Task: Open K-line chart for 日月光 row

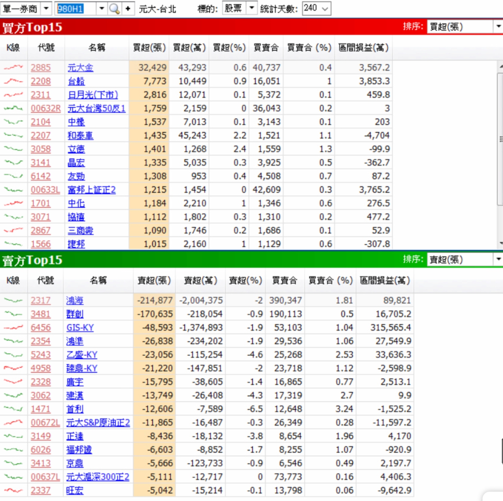Action: 13,95
